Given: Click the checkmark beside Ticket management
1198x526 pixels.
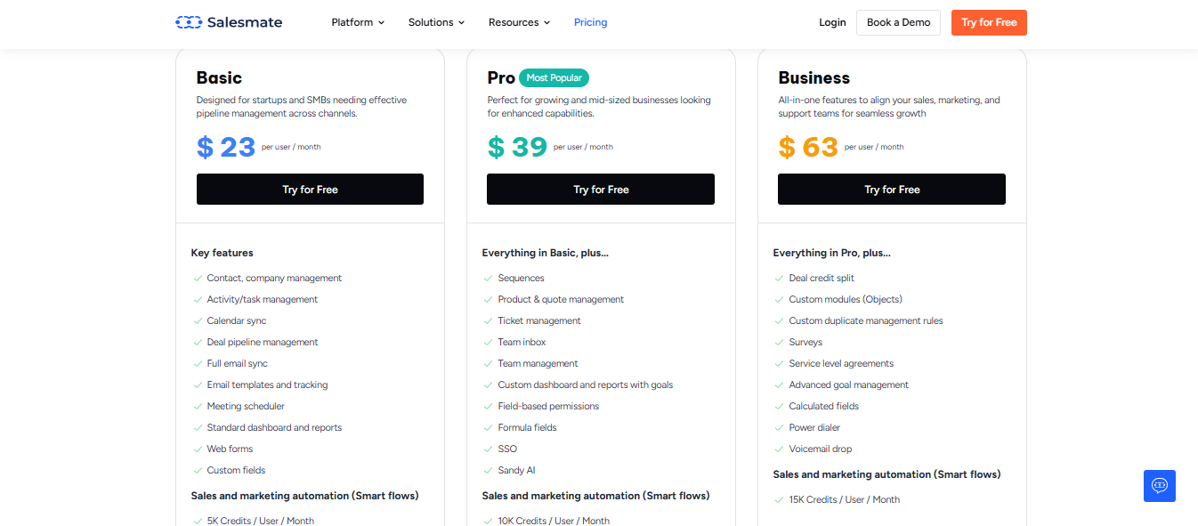Looking at the screenshot, I should [x=488, y=320].
